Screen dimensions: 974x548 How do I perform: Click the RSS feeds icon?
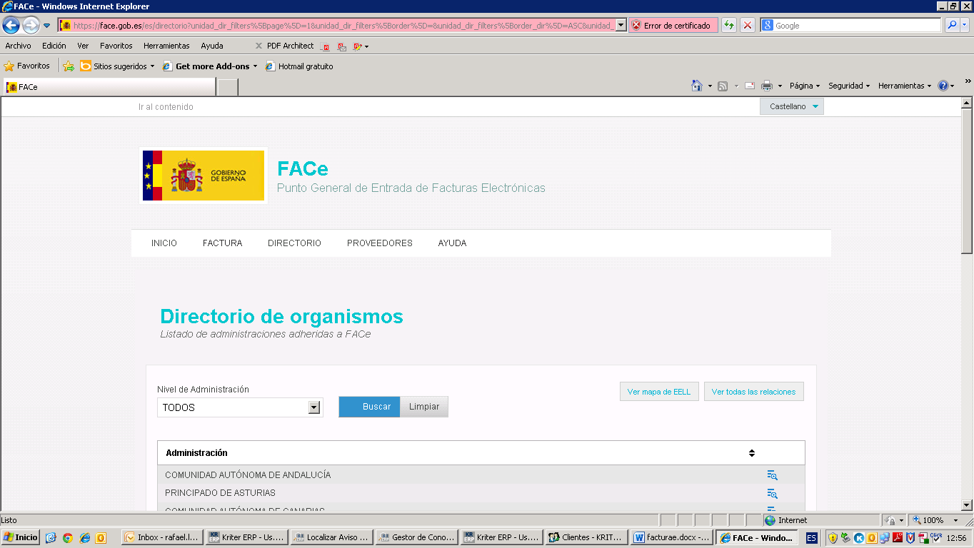tap(723, 86)
